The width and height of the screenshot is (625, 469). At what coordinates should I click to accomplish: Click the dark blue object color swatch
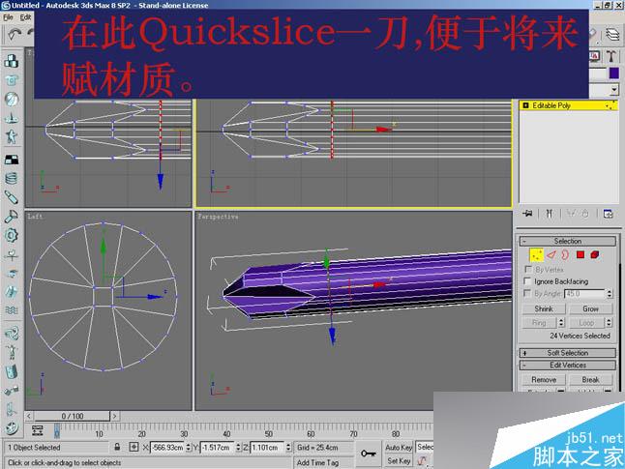[613, 73]
